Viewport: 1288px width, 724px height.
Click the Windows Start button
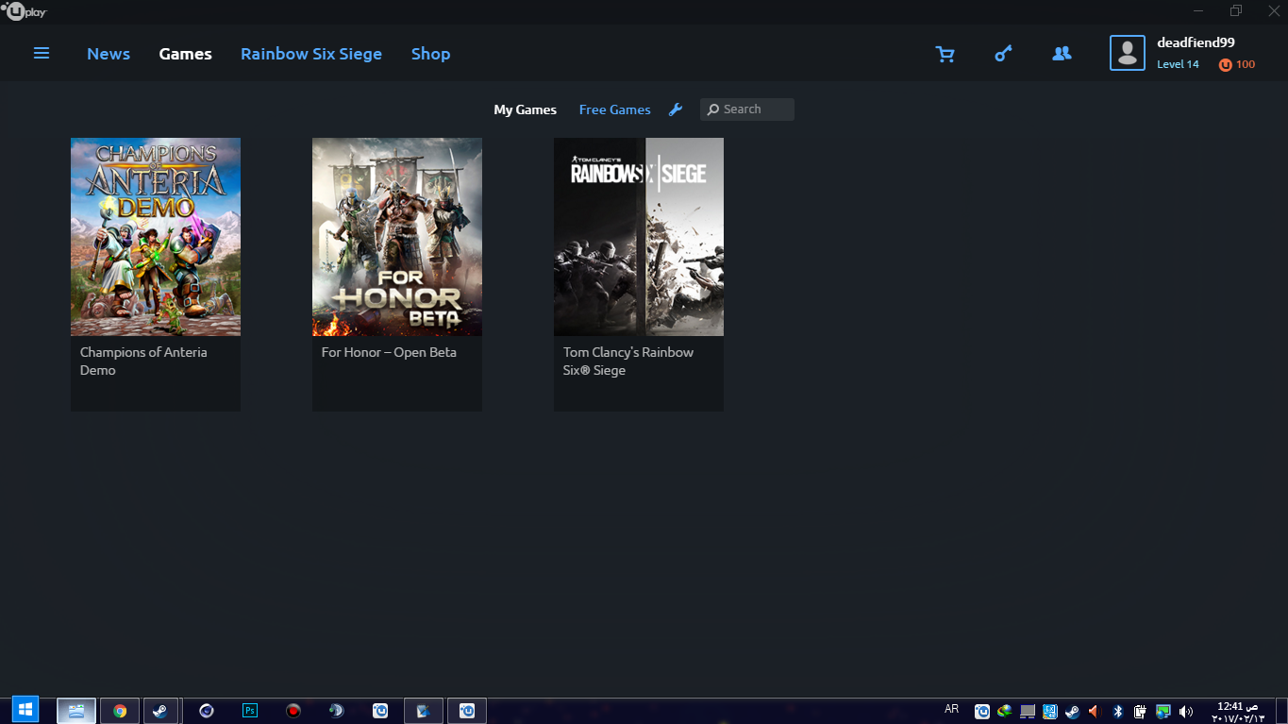pyautogui.click(x=25, y=710)
